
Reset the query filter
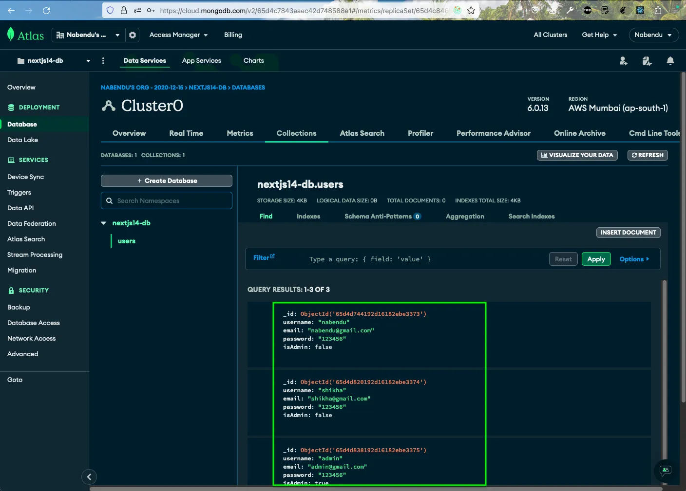pos(563,259)
